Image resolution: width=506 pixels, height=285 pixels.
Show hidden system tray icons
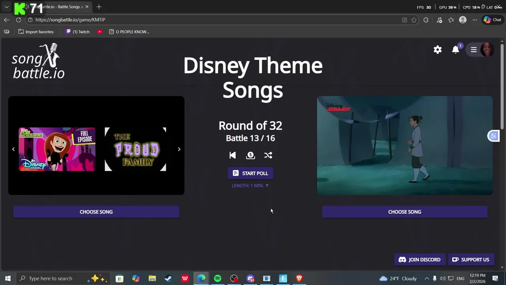pos(427,278)
